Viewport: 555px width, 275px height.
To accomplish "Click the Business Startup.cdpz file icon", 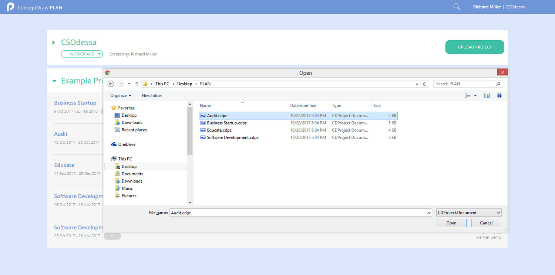I will (x=203, y=123).
